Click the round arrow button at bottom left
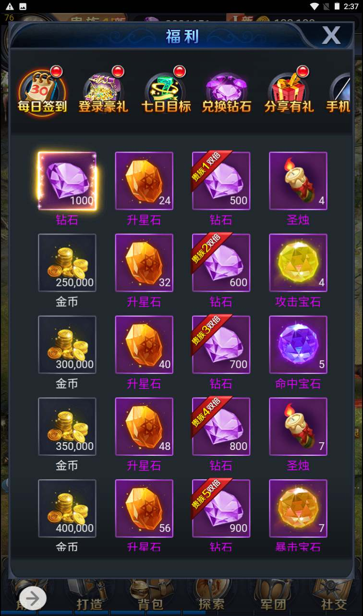 (33, 598)
